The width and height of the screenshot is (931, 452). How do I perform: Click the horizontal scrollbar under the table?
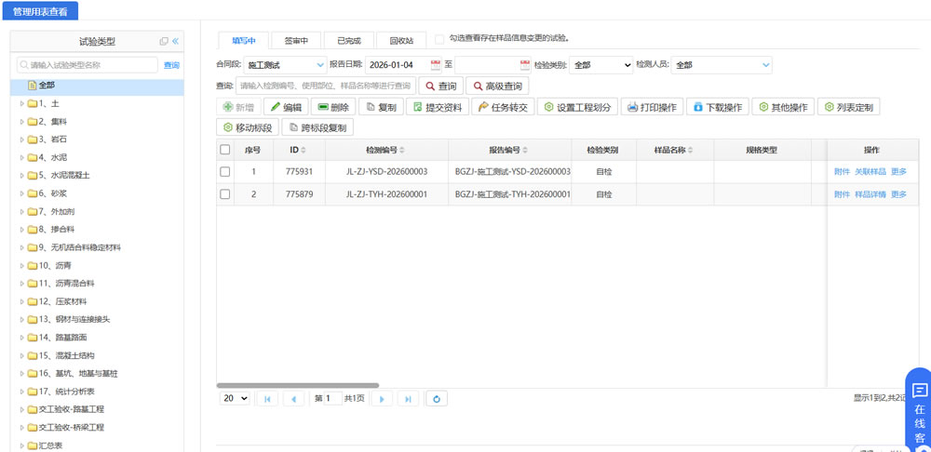coord(298,385)
